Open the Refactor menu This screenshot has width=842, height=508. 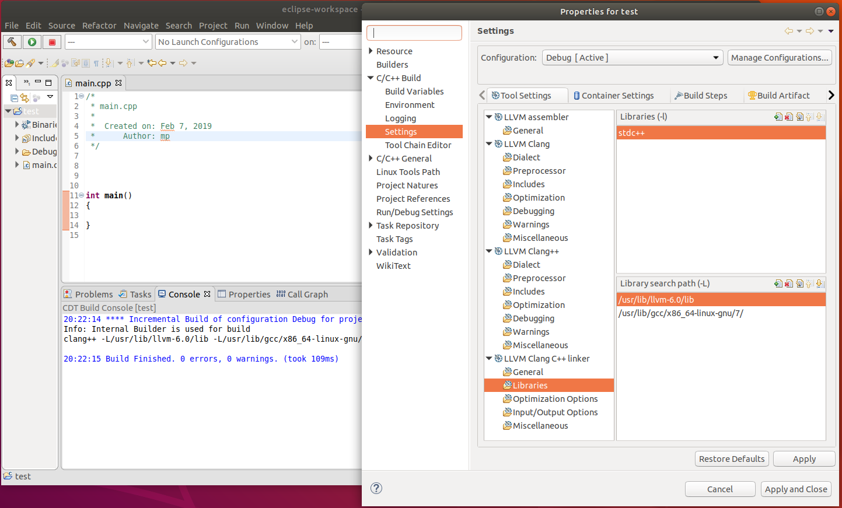pos(99,26)
